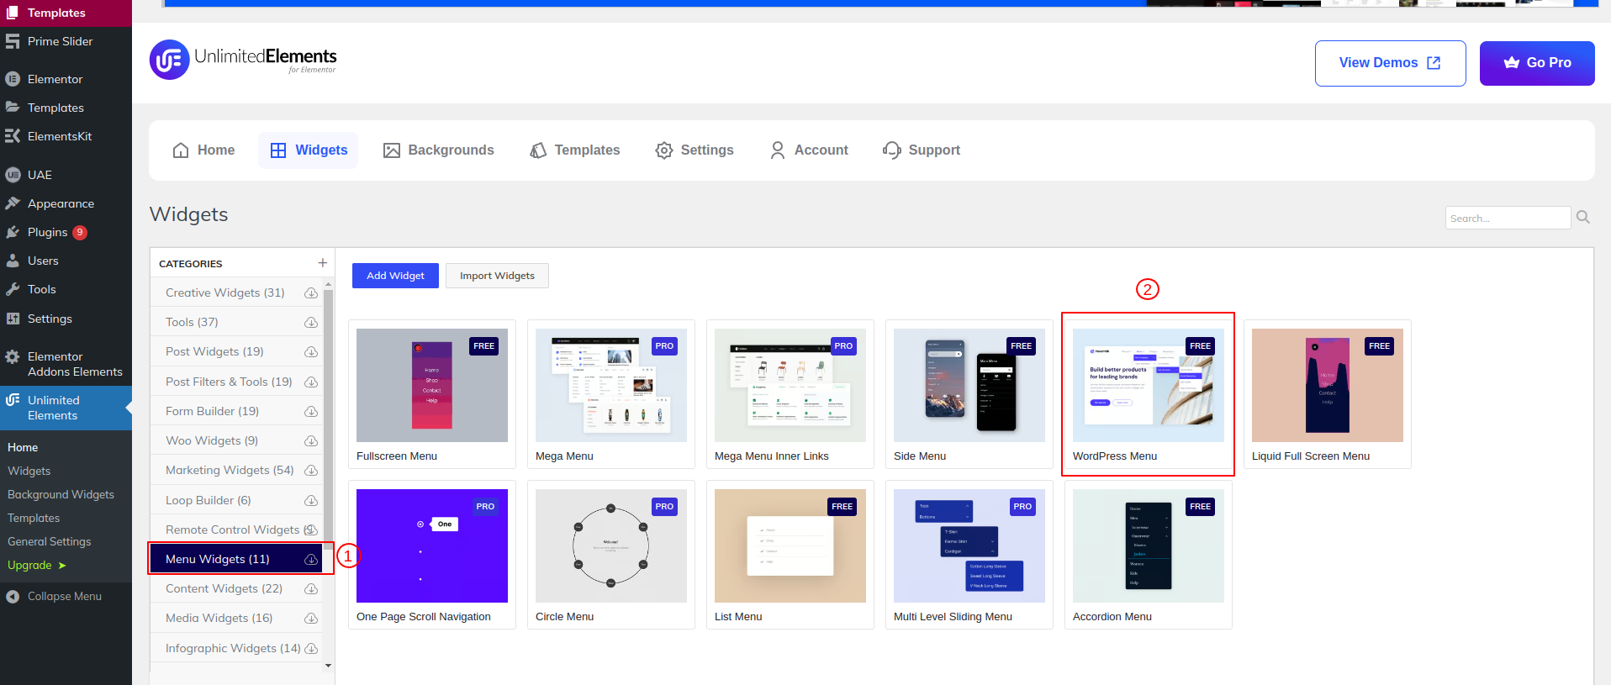Click download icon beside Woo Widgets
Viewport: 1611px width, 685px height.
point(311,441)
